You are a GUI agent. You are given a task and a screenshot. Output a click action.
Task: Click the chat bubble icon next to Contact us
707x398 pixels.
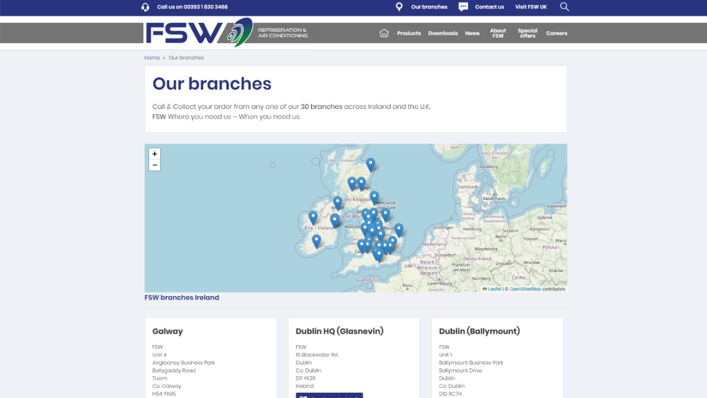pos(462,6)
